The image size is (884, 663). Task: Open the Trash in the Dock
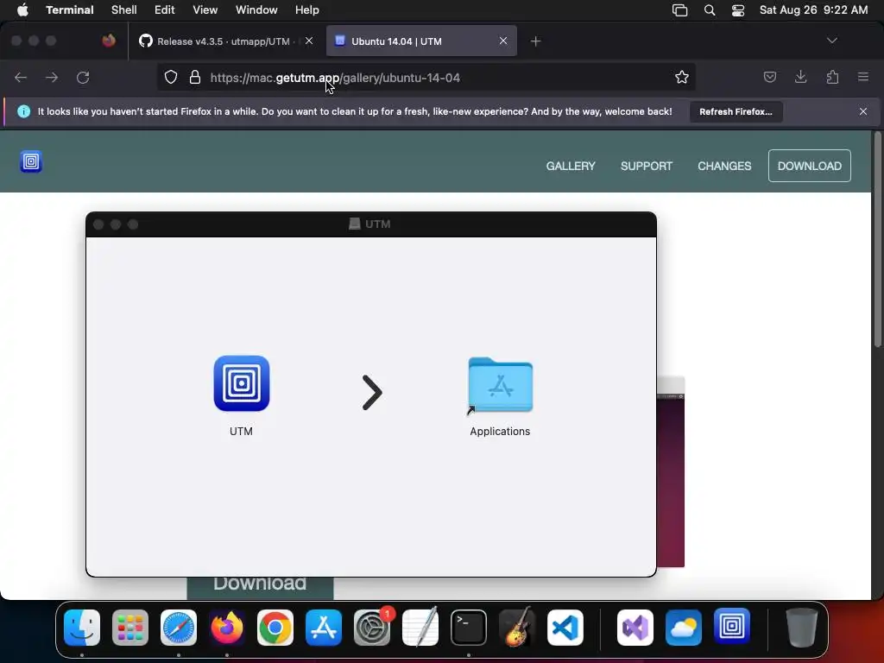[802, 628]
